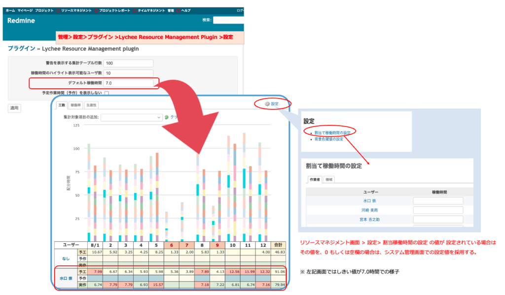Screen dimensions: 505x295
Task: Click the 検索 search field
Action: click(228, 20)
